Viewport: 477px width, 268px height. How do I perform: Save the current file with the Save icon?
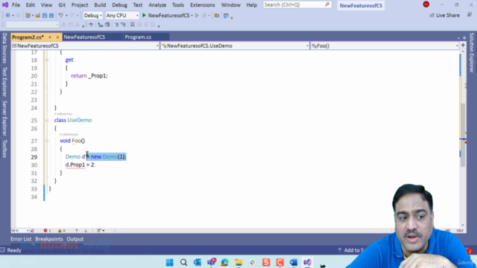pyautogui.click(x=45, y=15)
